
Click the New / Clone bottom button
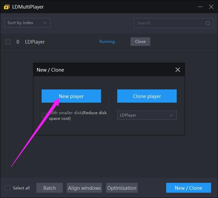[x=188, y=188]
